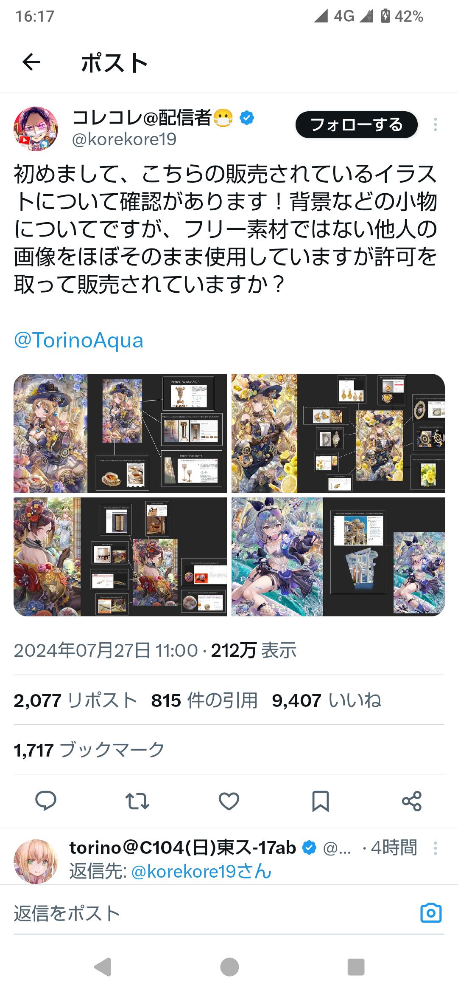Open the reply speech bubble icon

point(46,801)
